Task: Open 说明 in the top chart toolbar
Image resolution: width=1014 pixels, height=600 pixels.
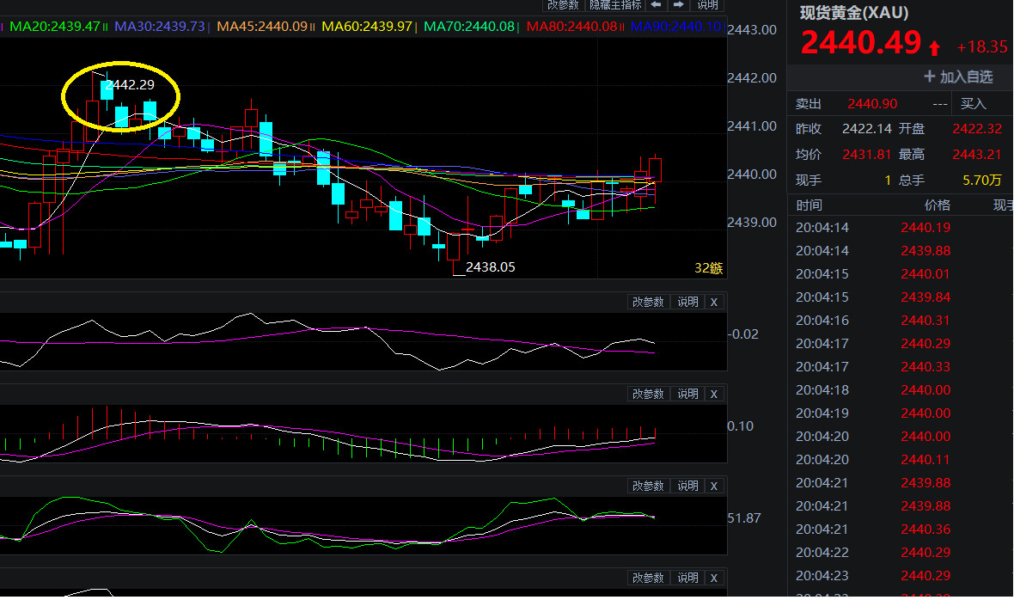Action: click(706, 5)
